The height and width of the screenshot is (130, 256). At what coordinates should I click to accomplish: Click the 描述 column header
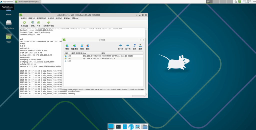pos(73,53)
